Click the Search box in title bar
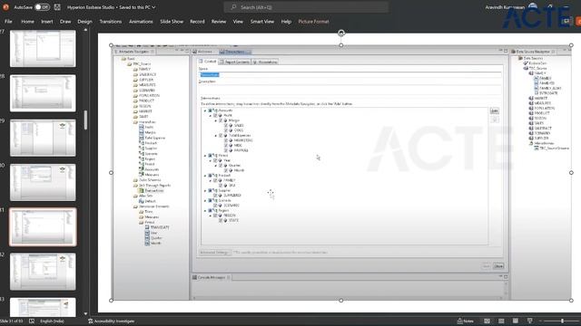The width and height of the screenshot is (581, 326). point(306,7)
